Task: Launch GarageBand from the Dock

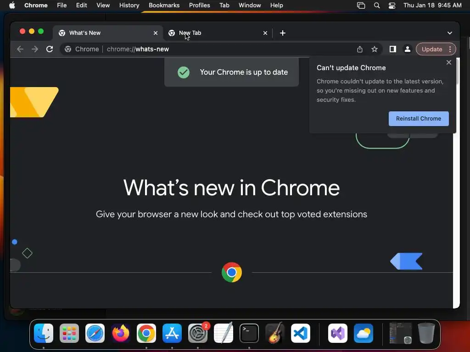Action: pos(275,333)
